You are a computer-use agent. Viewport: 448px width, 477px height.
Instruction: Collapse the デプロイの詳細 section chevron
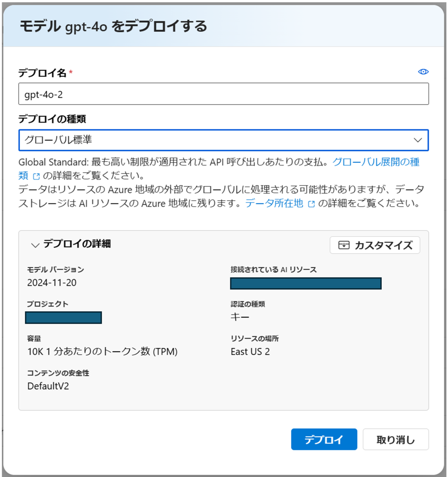point(35,245)
